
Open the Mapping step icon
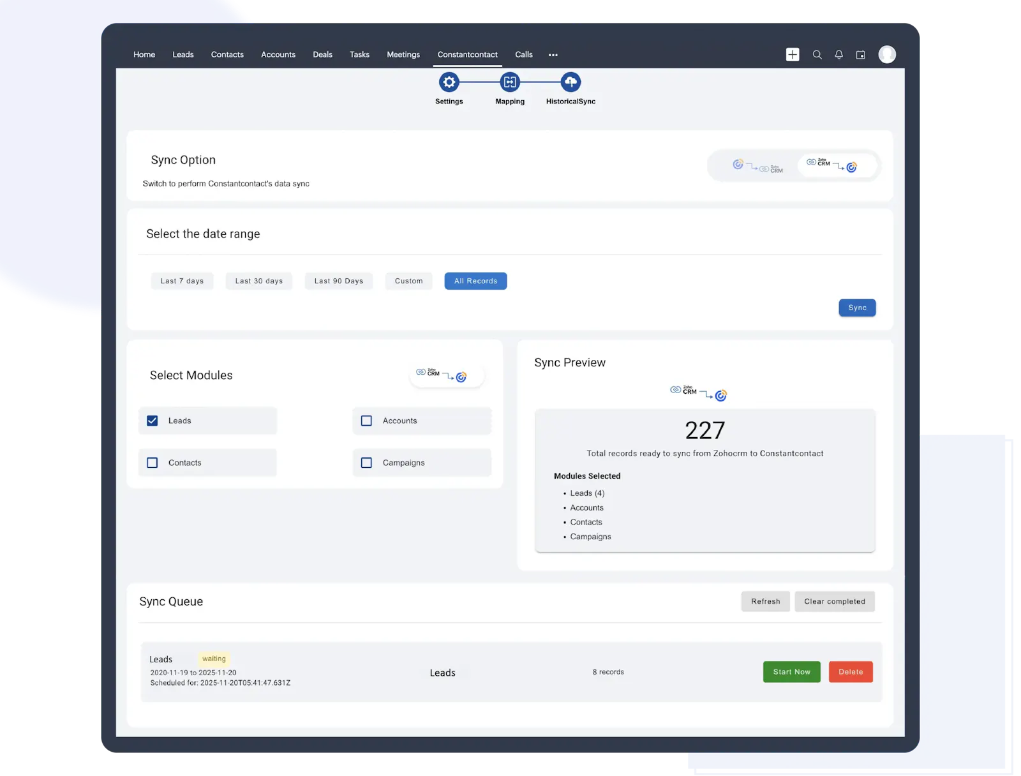tap(509, 82)
